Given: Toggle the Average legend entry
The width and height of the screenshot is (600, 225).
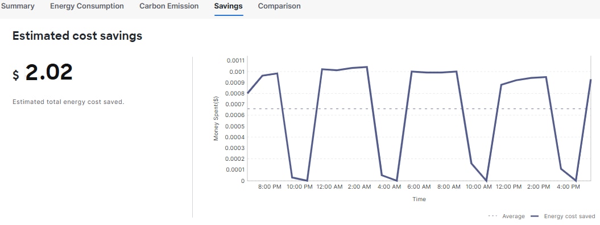Looking at the screenshot, I should (506, 216).
